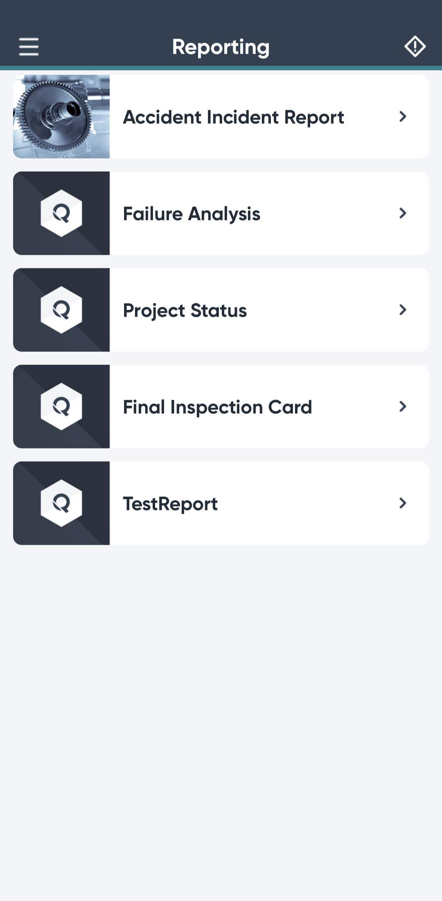Open the Reporting screen title

[x=221, y=46]
